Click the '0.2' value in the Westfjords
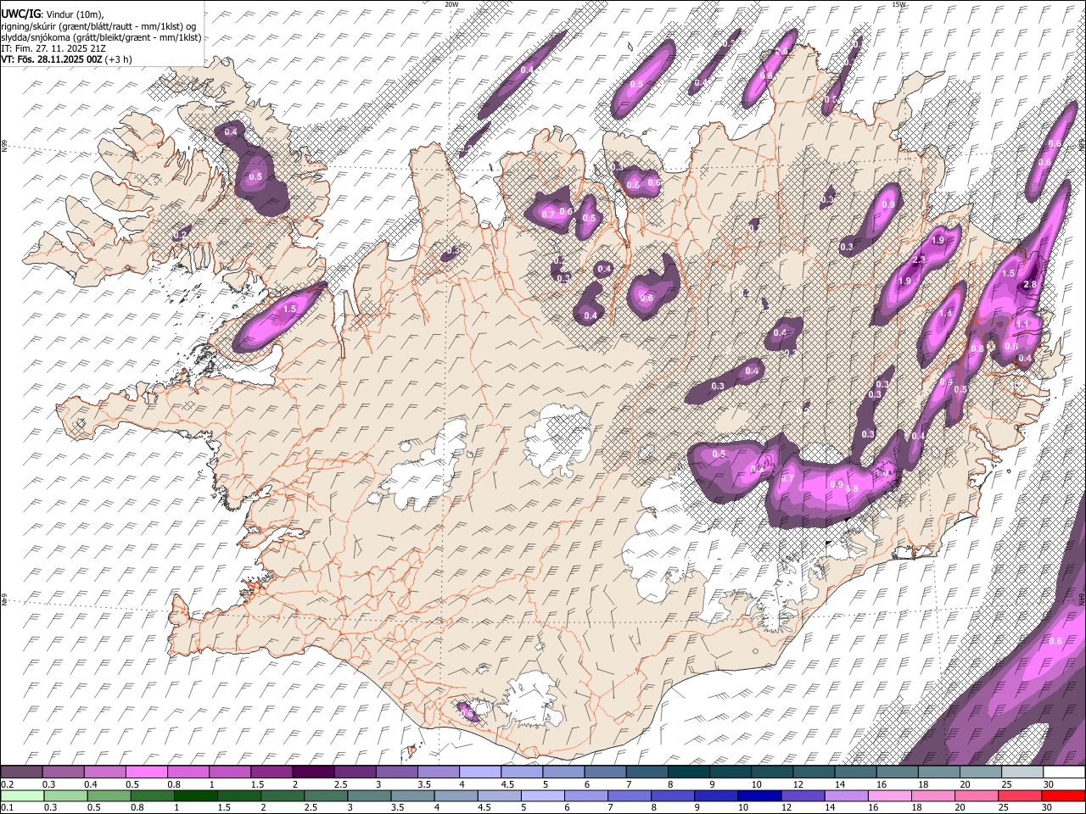This screenshot has width=1086, height=814. click(180, 235)
